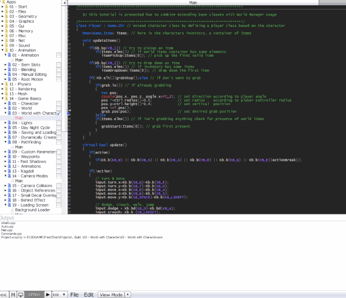Click the 13 - Ragdoll app icon
The image size is (346, 298).
pyautogui.click(x=10, y=171)
